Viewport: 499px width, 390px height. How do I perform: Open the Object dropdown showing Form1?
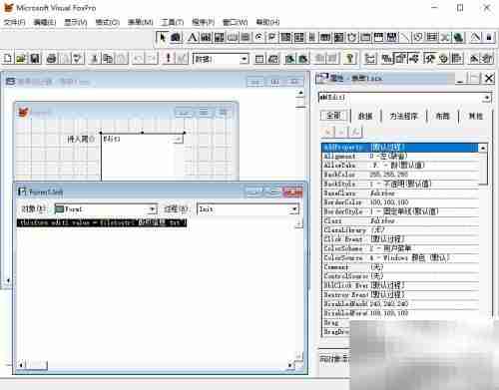[x=152, y=209]
